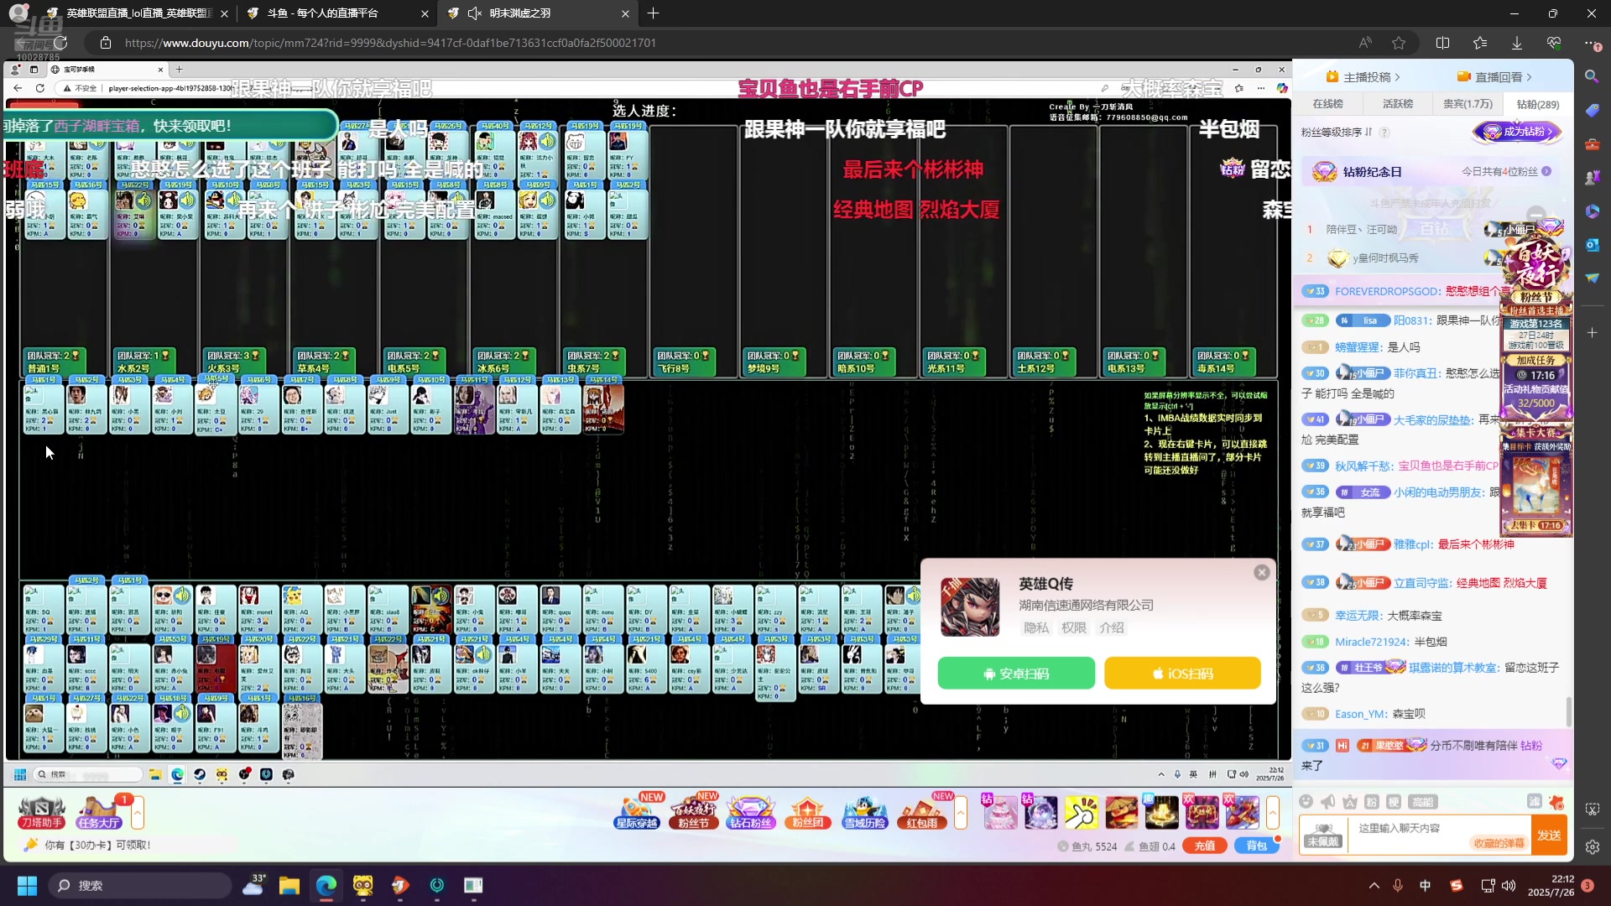Show hidden system tray icons
This screenshot has width=1611, height=906.
tap(1374, 885)
